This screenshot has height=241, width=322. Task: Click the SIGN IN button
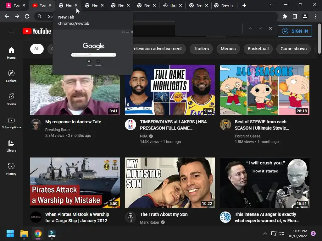tap(295, 31)
